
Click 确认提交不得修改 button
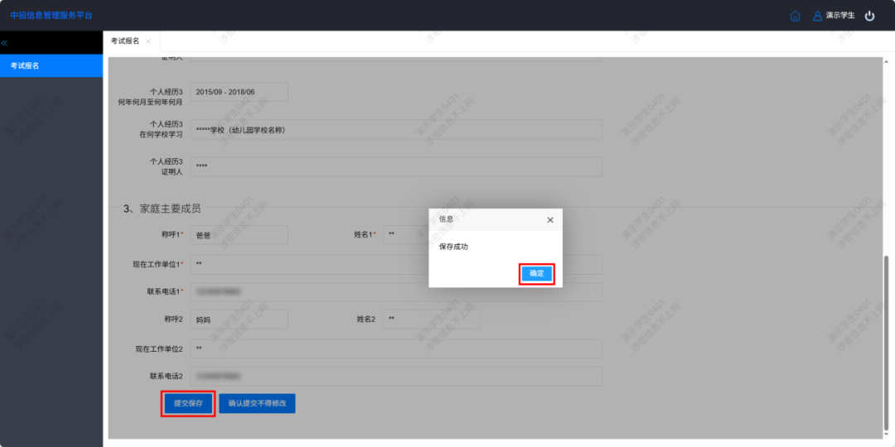click(257, 403)
